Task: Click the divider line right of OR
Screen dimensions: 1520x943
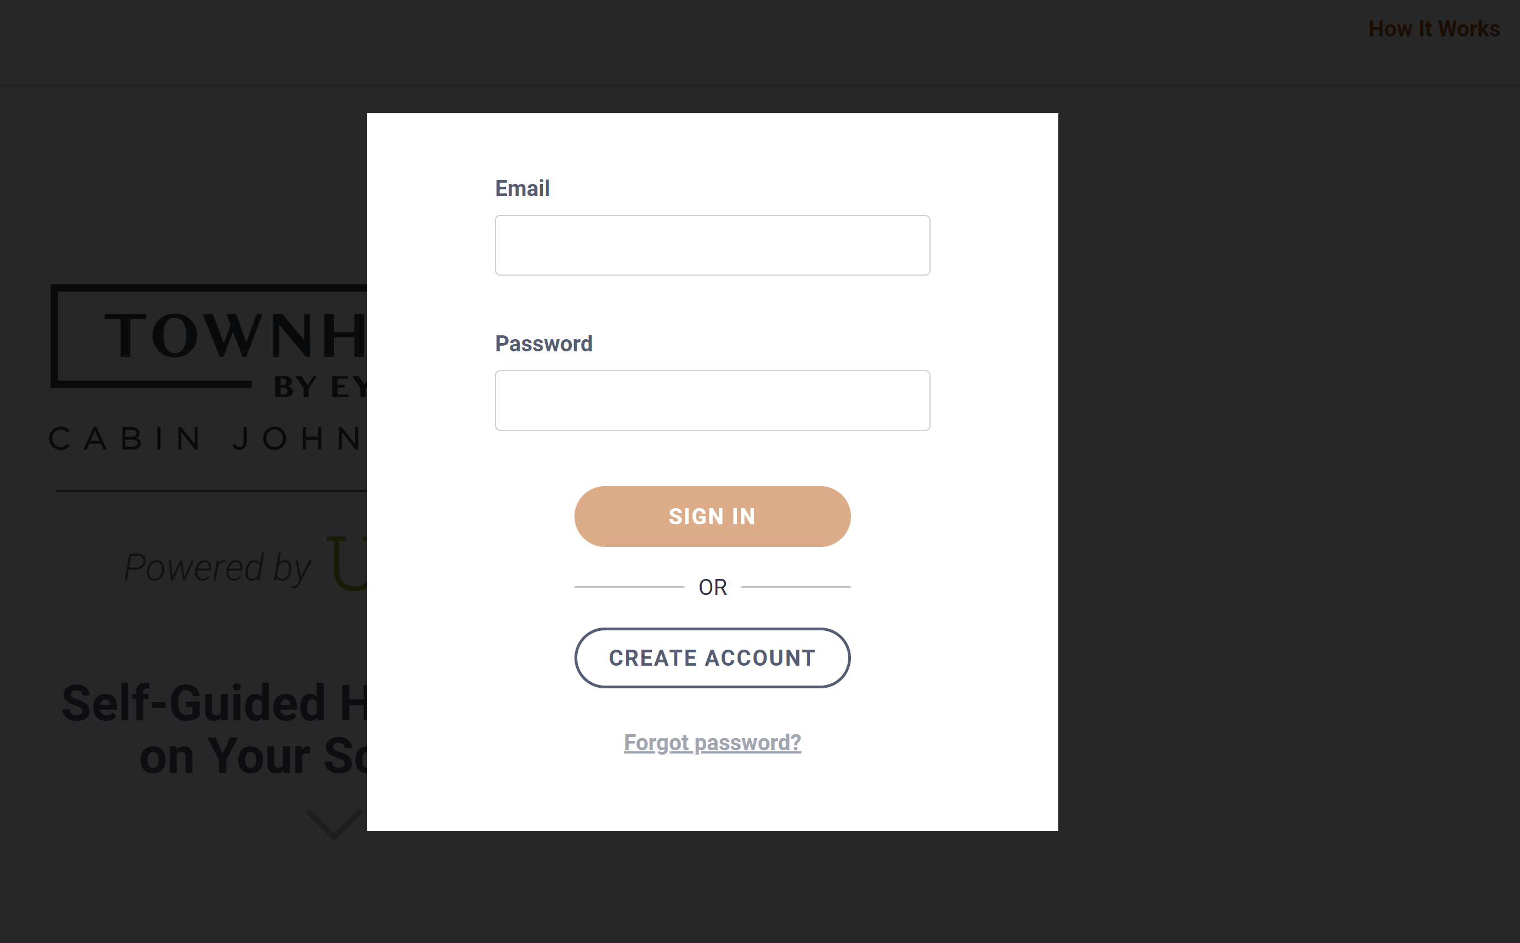Action: coord(795,587)
